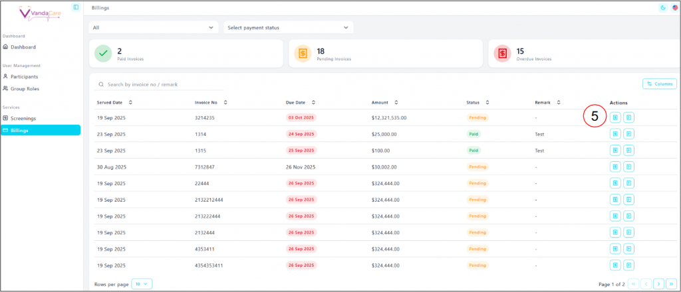Click first action icon for invoice 3214235

coord(616,117)
